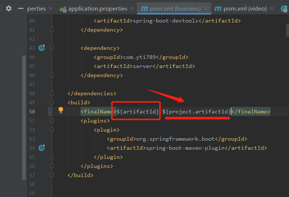Click the opening <plugins> tag

point(95,121)
